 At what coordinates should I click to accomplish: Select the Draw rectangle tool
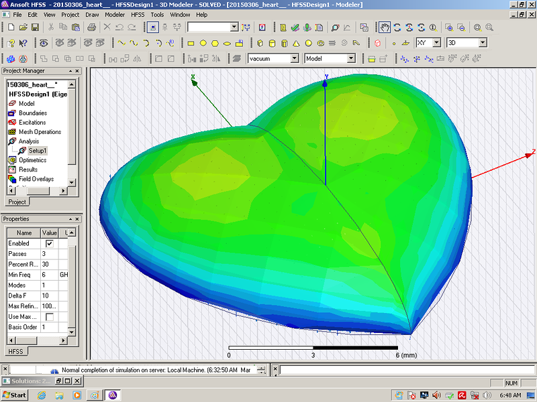coord(191,43)
